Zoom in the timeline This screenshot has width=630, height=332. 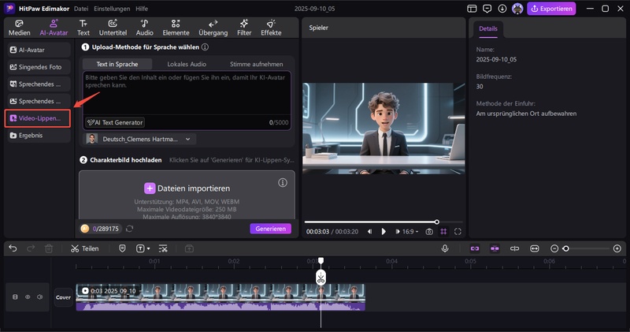(x=617, y=248)
